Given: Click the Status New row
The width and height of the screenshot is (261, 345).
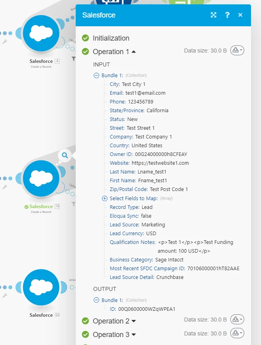Looking at the screenshot, I should pyautogui.click(x=124, y=119).
